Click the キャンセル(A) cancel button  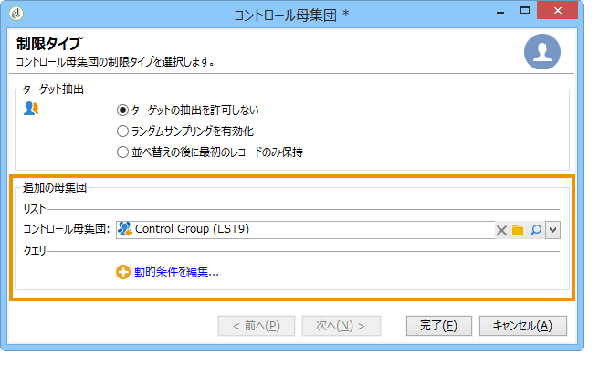click(523, 326)
